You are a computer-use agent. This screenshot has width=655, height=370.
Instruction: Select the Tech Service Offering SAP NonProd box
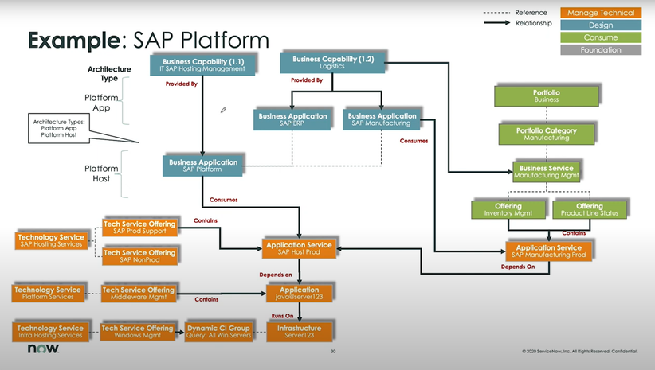tap(139, 256)
